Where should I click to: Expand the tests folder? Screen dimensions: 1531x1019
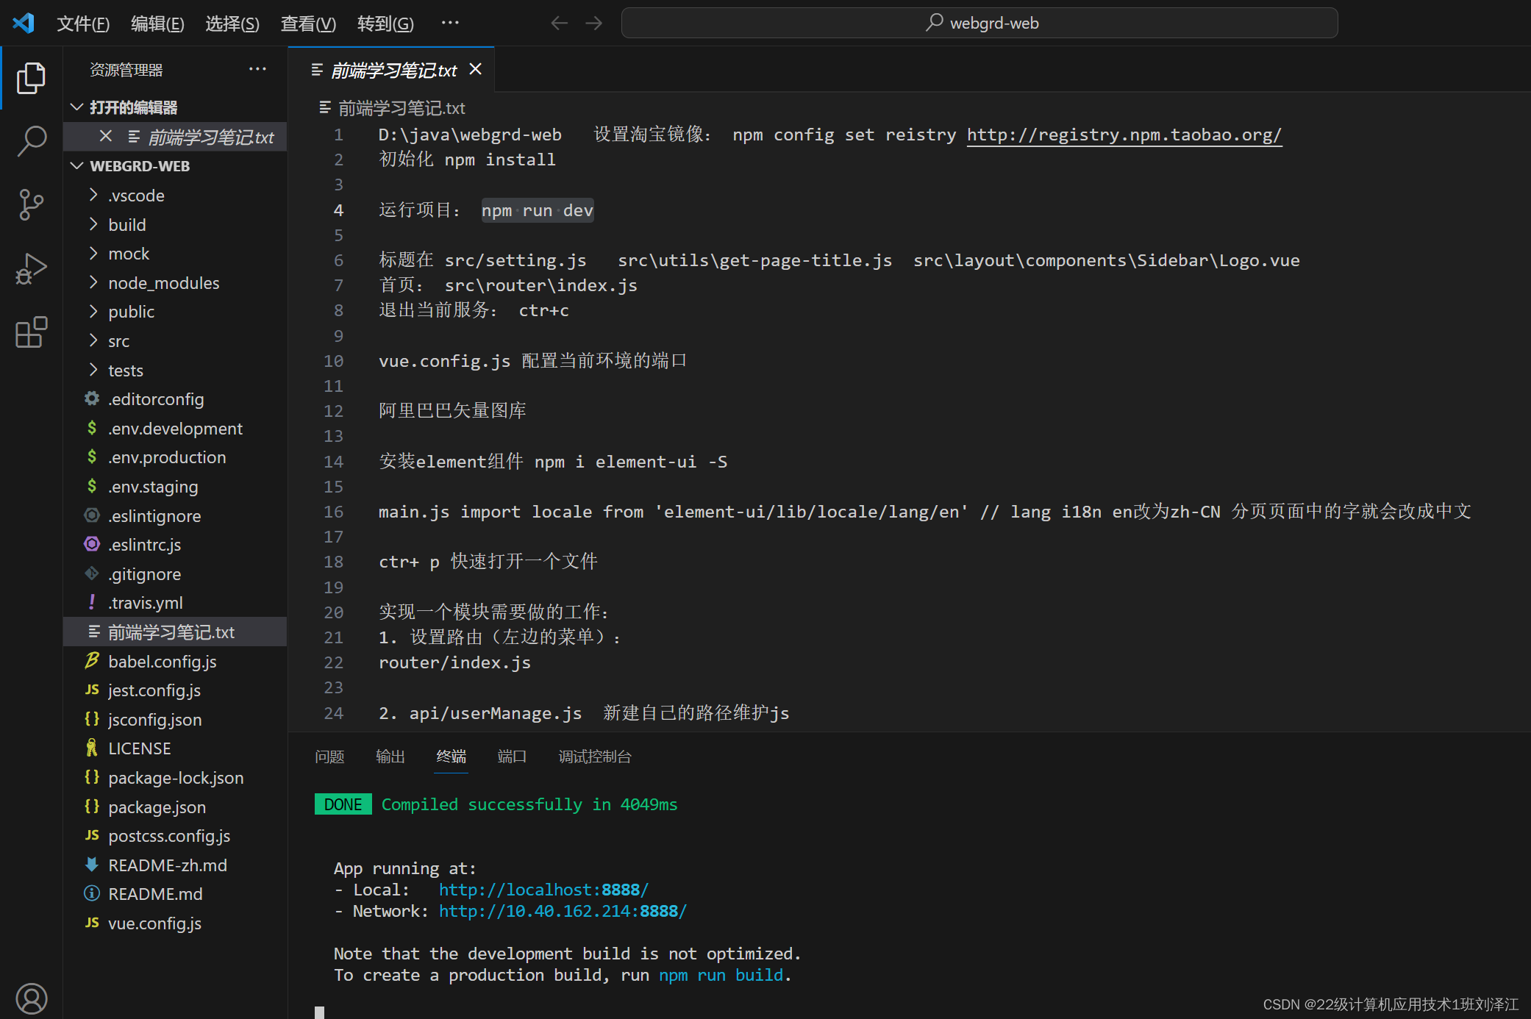(x=175, y=371)
